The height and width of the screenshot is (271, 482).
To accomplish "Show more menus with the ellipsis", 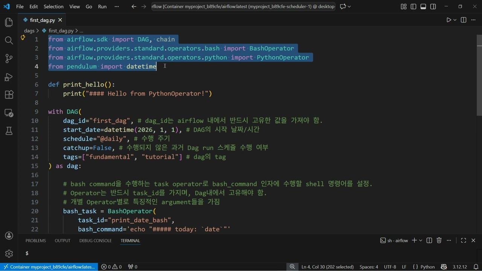I will 116,6.
